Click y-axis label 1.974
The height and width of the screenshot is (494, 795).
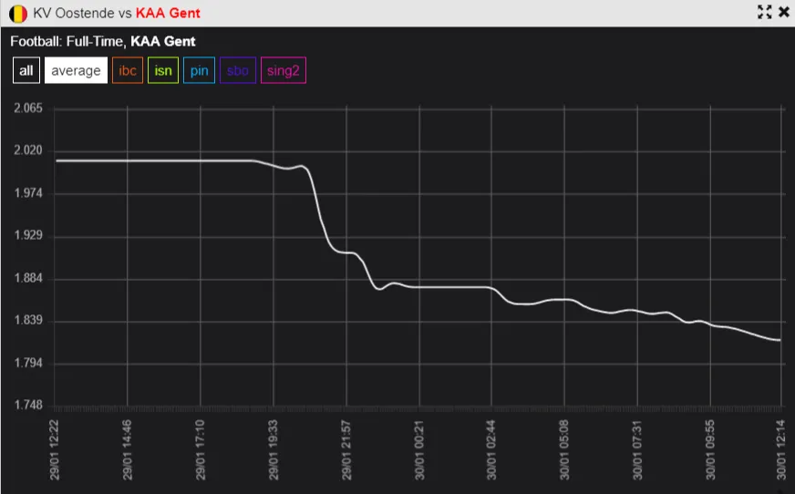(28, 193)
